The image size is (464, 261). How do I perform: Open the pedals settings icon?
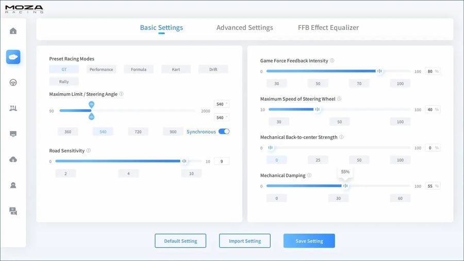(x=13, y=108)
